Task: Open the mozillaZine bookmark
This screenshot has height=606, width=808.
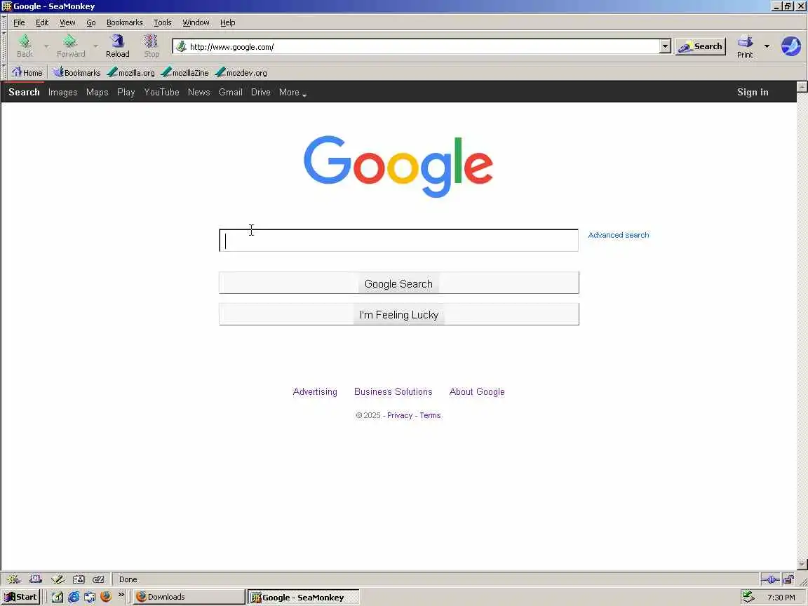Action: [x=185, y=73]
